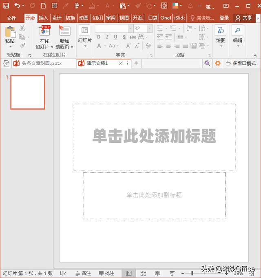The width and height of the screenshot is (261, 278).
Task: Open font color dropdown arrow
Action: [x=105, y=46]
